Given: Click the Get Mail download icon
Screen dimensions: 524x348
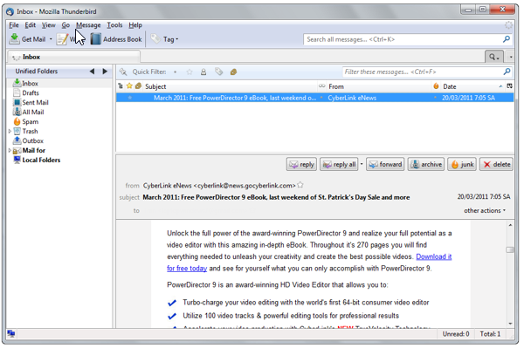Looking at the screenshot, I should (x=14, y=39).
